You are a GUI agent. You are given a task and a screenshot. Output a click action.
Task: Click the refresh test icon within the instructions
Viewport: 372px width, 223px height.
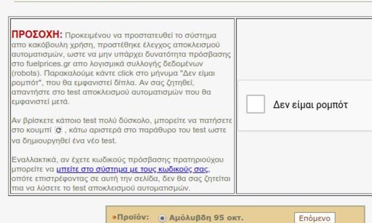pos(59,130)
